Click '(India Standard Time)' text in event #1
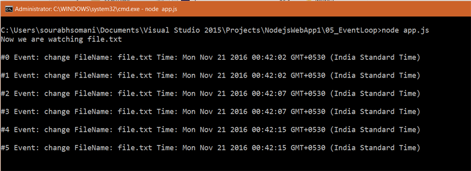The height and width of the screenshot is (171, 471). [375, 75]
